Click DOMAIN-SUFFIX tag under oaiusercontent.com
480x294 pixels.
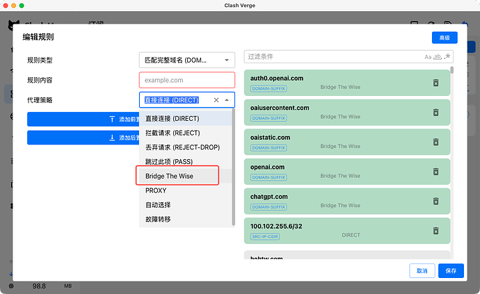click(x=269, y=118)
